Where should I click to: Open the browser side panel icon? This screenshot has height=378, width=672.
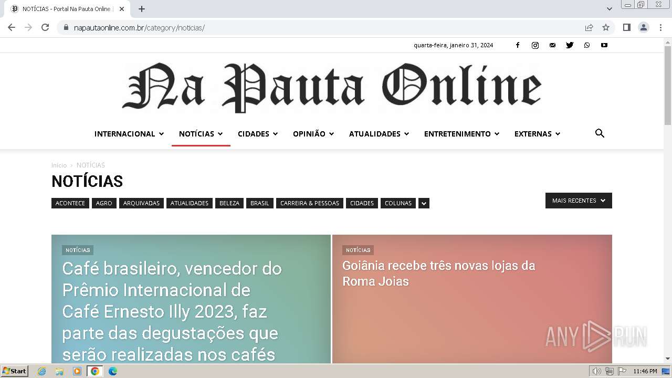[x=626, y=27]
